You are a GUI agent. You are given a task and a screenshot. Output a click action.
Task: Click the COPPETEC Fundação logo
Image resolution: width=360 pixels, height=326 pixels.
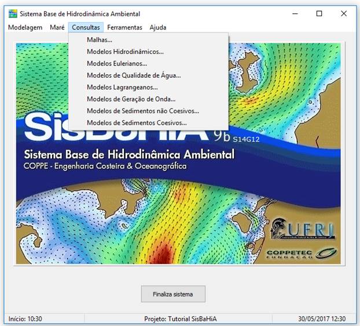pyautogui.click(x=302, y=253)
